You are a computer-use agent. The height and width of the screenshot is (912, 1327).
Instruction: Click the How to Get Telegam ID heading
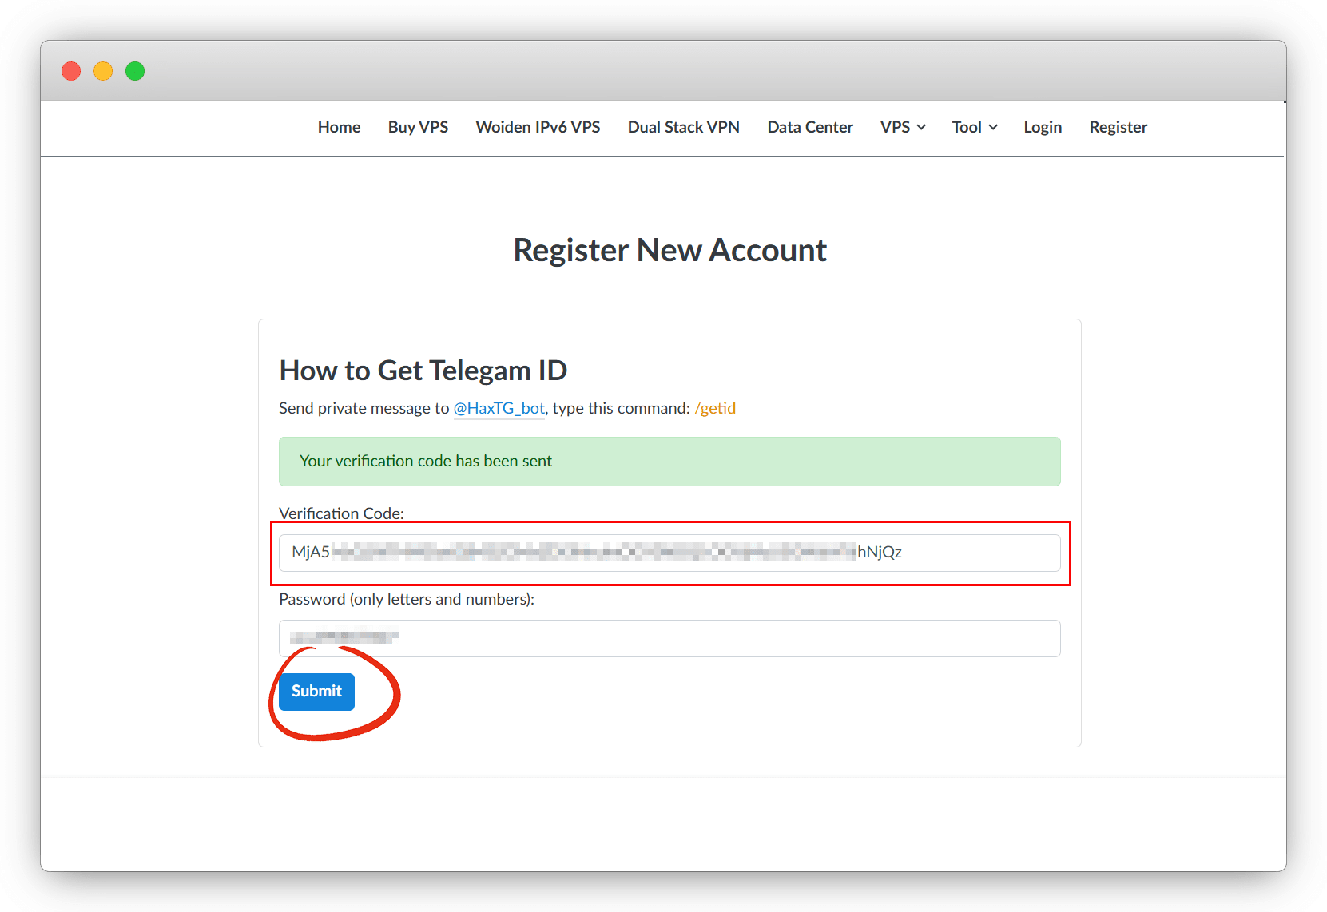[x=423, y=371]
